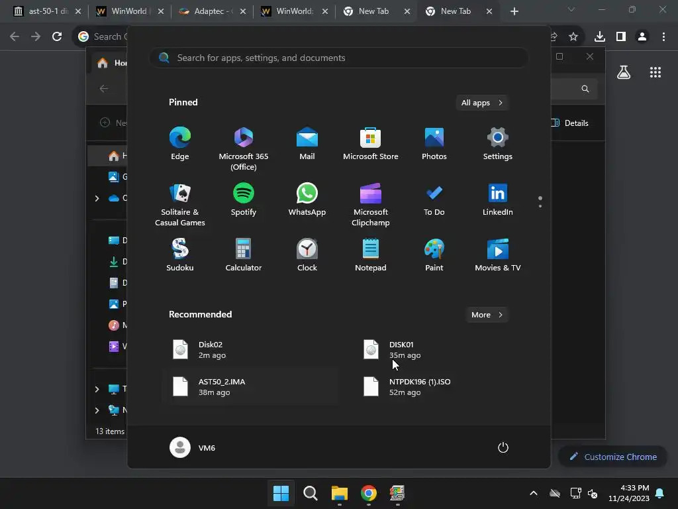Show More recommended items
678x509 pixels.
(487, 315)
